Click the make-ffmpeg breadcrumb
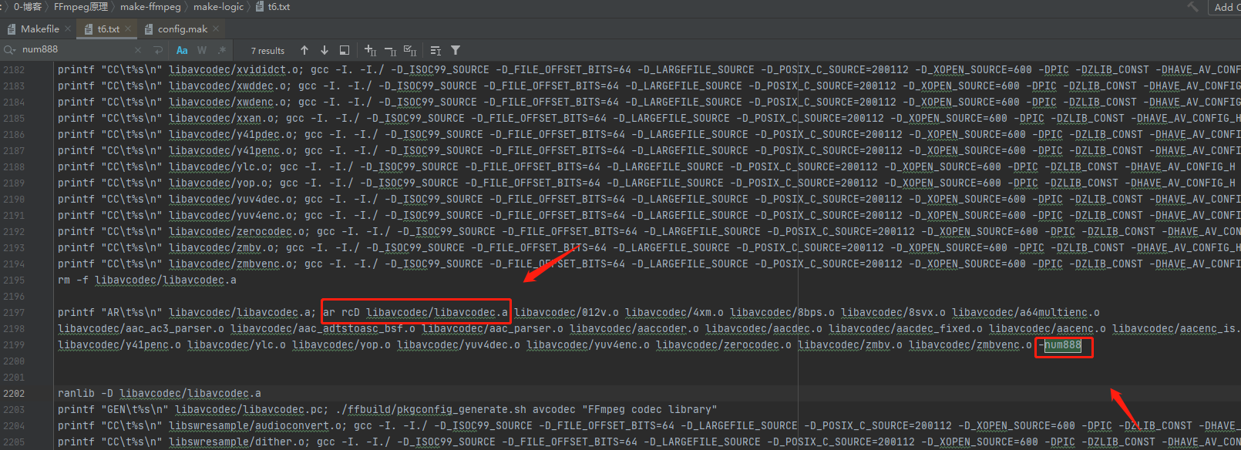The image size is (1241, 450). pos(150,7)
